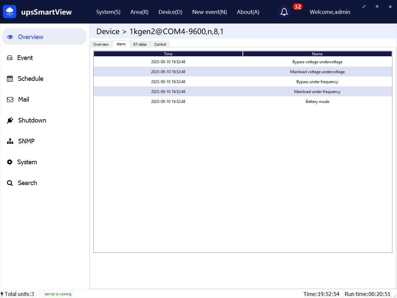The image size is (397, 298).
Task: Click the System gear icon
Action: (10, 162)
